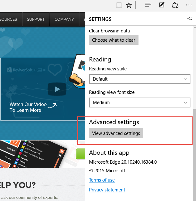This screenshot has width=196, height=201.
Task: Open Reading view style Default dropdown
Action: click(140, 79)
